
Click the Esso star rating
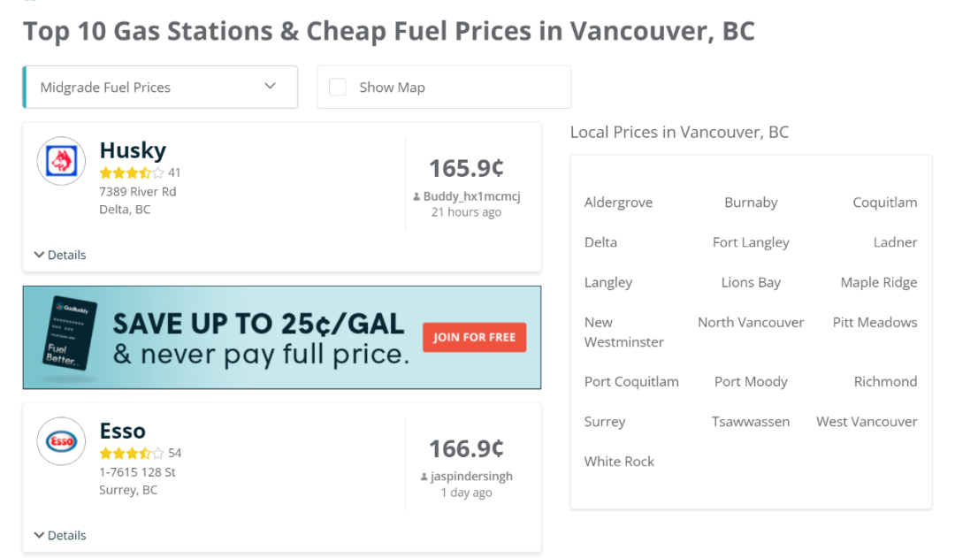132,453
